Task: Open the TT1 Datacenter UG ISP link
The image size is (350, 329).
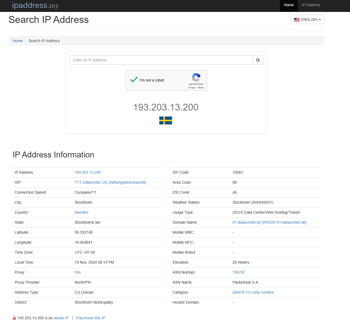Action: pos(110,182)
